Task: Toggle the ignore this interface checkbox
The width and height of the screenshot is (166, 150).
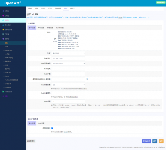Action: [x=52, y=128]
